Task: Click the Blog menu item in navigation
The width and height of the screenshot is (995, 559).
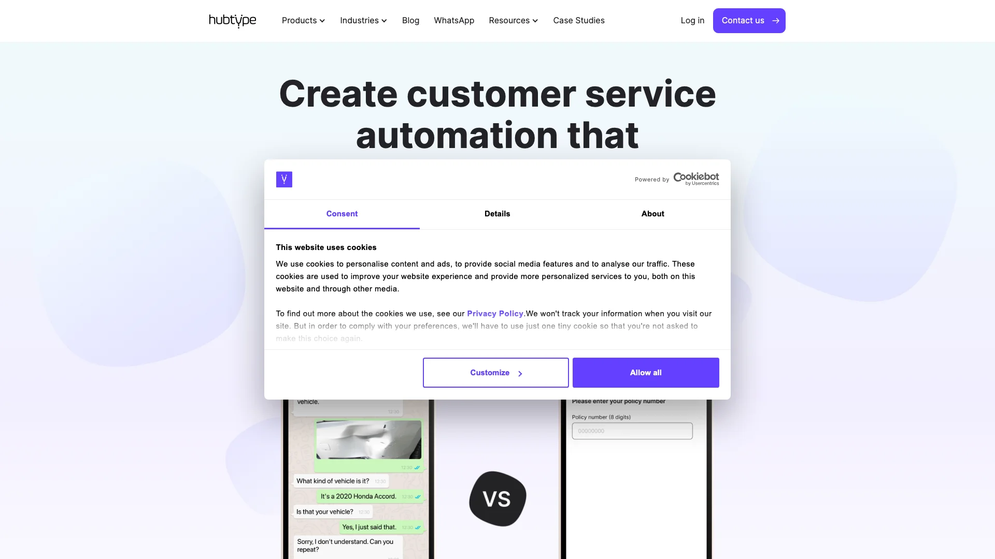Action: tap(410, 20)
